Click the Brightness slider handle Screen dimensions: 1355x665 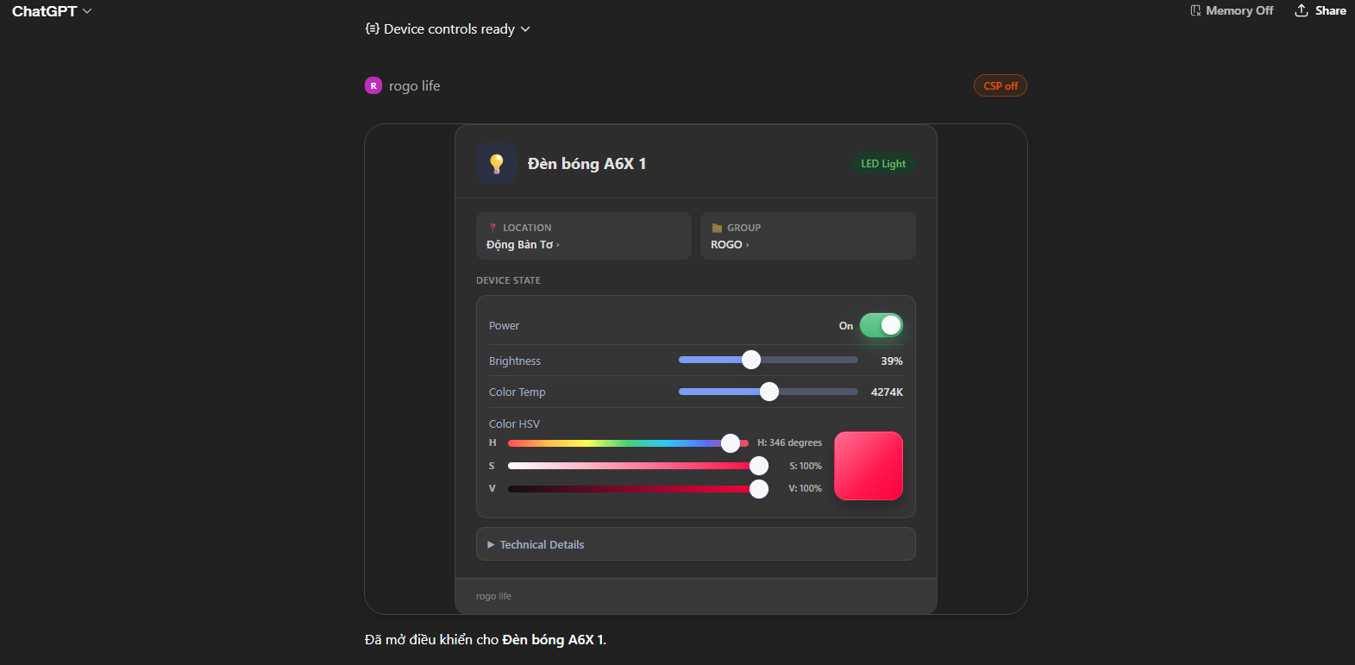751,360
